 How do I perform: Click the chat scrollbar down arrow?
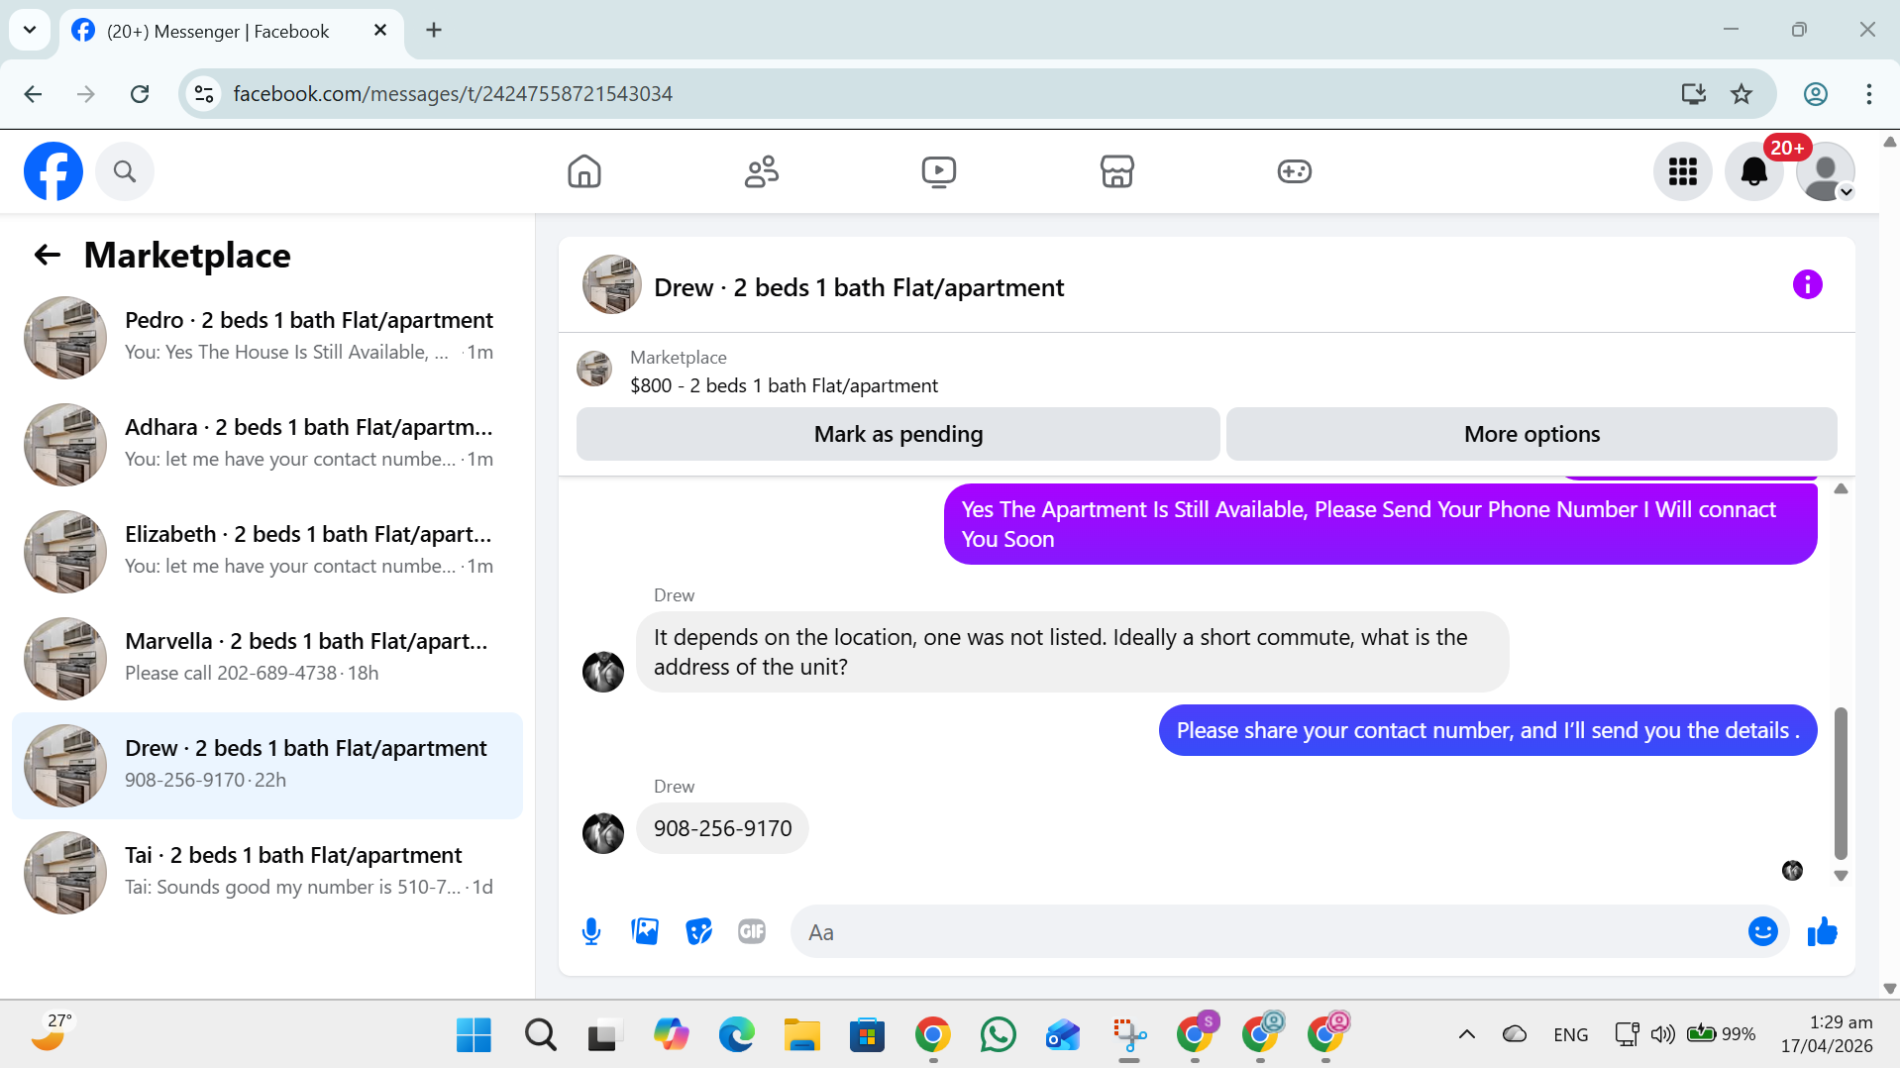tap(1841, 876)
